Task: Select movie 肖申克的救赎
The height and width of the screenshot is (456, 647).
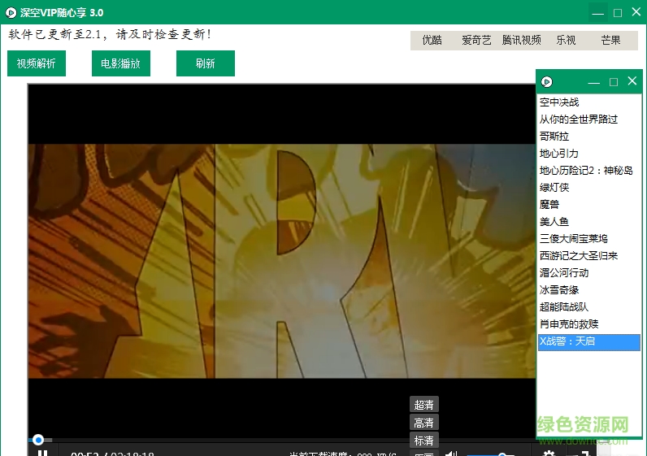Action: click(589, 324)
